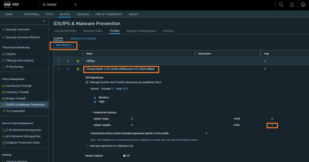Image resolution: width=309 pixels, height=162 pixels.
Task: Select Manage signatures by Signature IDs radio
Action: (x=87, y=146)
